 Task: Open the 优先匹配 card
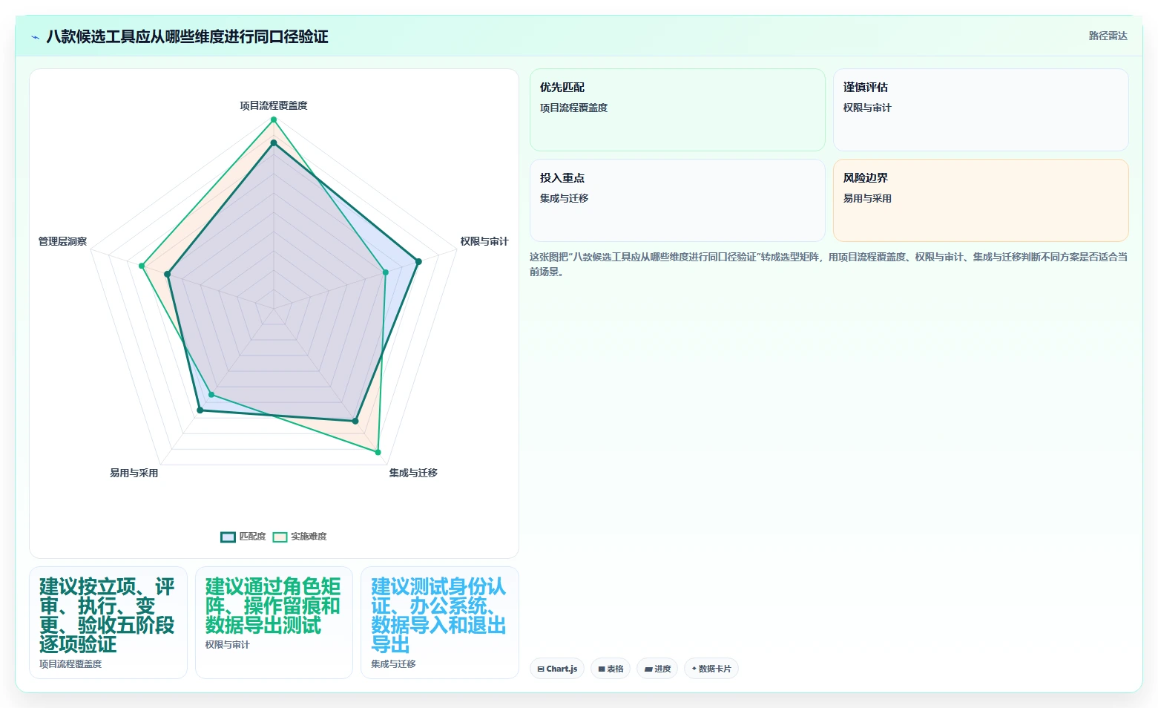tap(677, 110)
